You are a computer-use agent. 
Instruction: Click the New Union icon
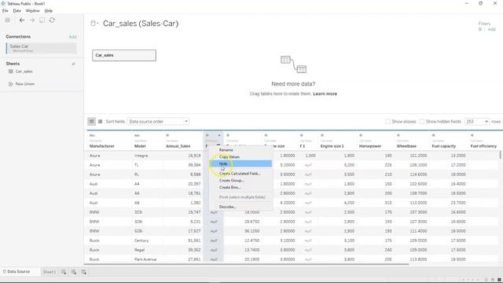point(10,84)
